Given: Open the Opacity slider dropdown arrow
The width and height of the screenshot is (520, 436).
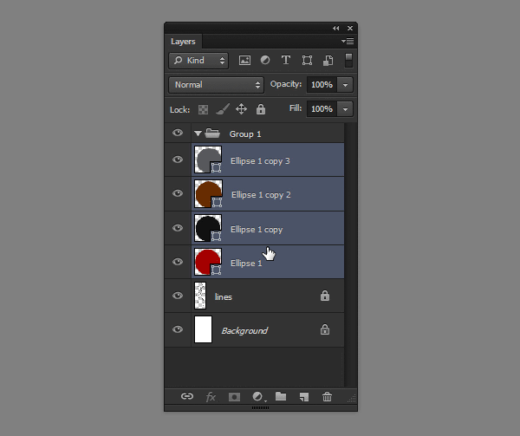Looking at the screenshot, I should 346,85.
